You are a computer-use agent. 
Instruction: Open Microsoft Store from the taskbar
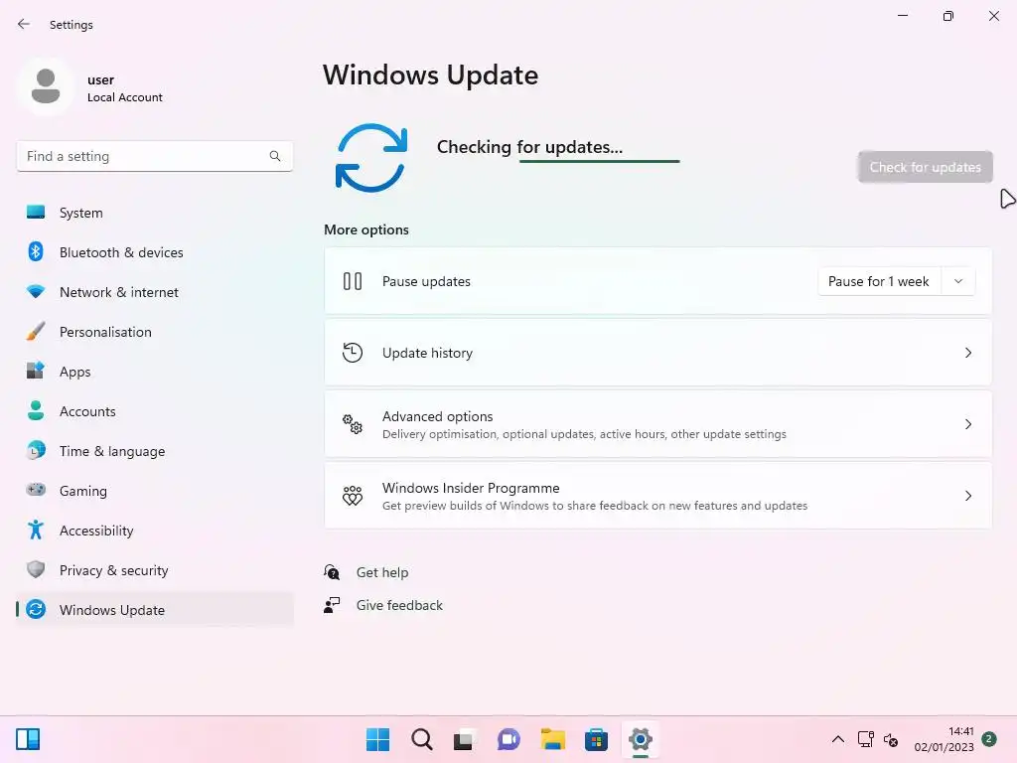tap(596, 739)
